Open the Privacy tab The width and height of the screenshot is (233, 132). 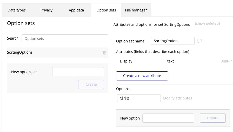click(46, 10)
